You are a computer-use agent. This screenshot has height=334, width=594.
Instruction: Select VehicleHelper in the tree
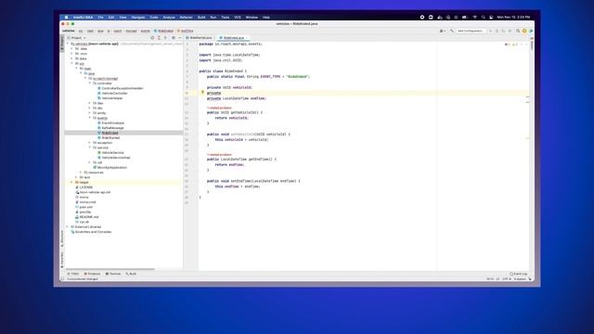(112, 98)
